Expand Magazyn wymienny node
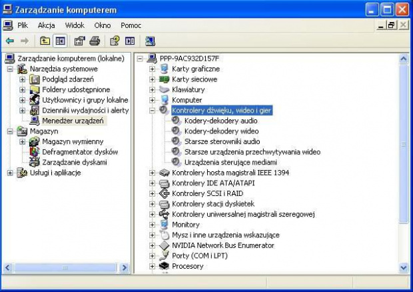The height and width of the screenshot is (292, 413). tap(22, 142)
